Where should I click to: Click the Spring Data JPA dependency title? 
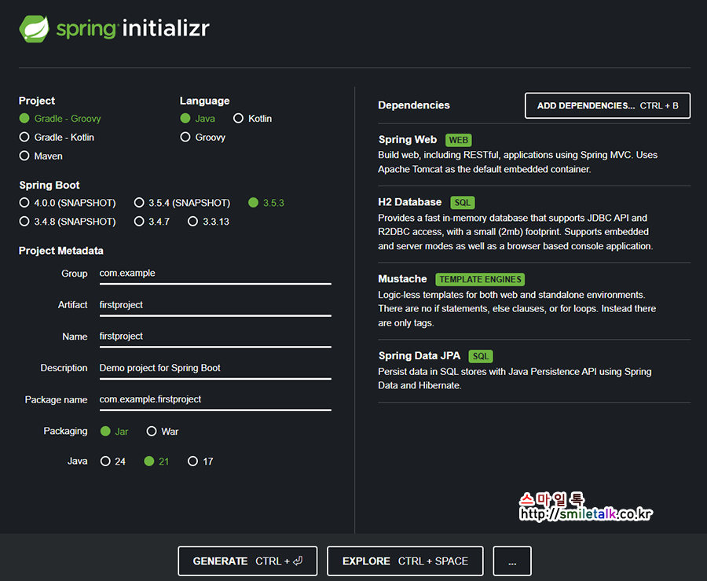point(419,356)
